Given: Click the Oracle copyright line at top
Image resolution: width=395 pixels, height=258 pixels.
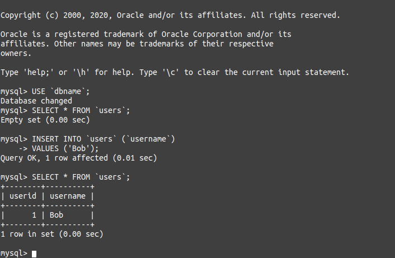Looking at the screenshot, I should coord(170,15).
